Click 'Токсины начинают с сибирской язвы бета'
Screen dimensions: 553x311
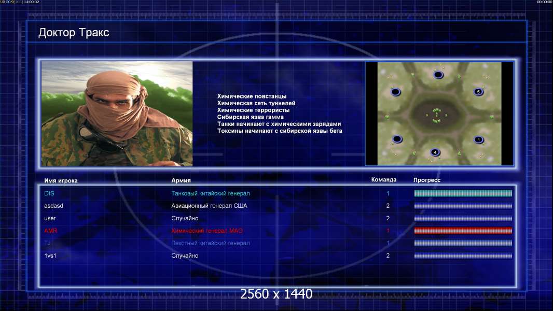[x=280, y=131]
